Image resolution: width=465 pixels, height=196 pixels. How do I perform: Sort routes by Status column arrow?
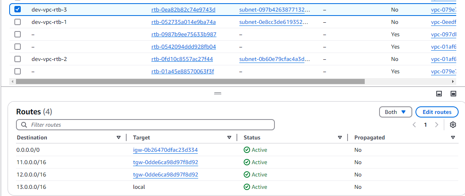[340, 137]
